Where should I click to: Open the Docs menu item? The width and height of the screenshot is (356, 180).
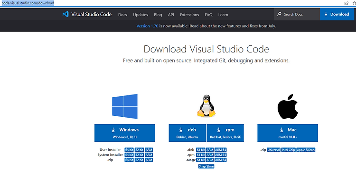point(122,15)
